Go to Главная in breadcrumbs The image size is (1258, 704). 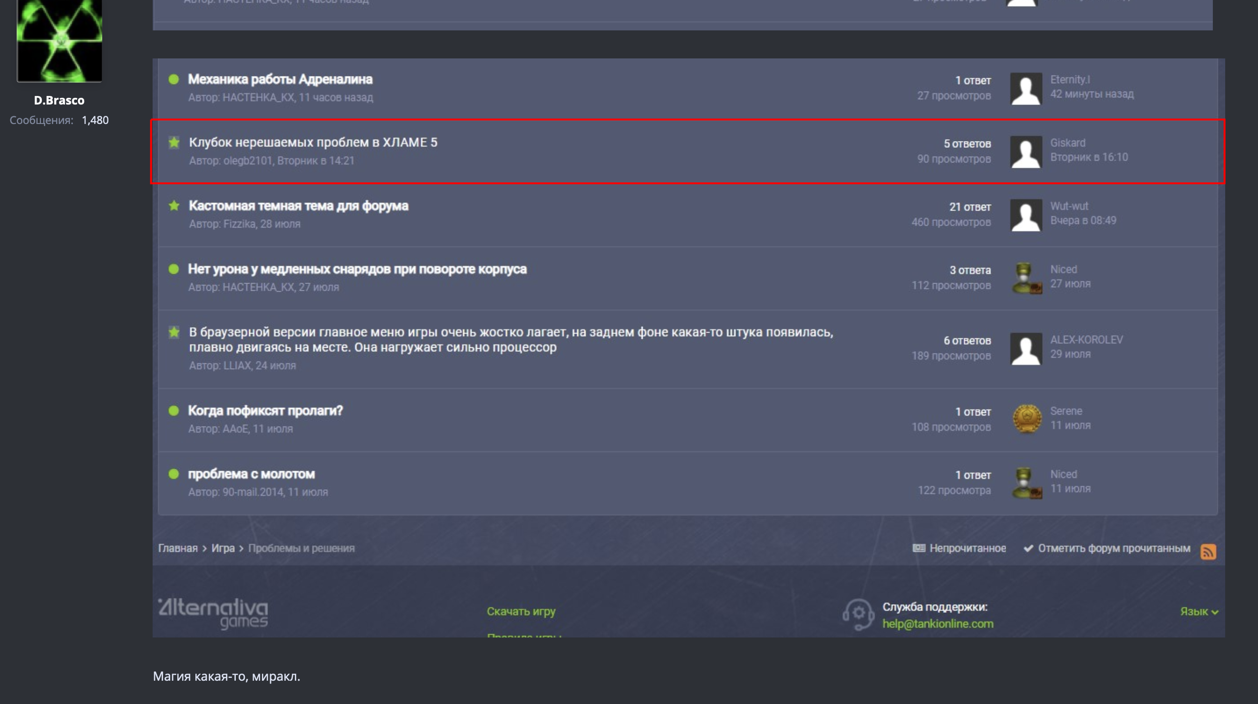coord(178,548)
